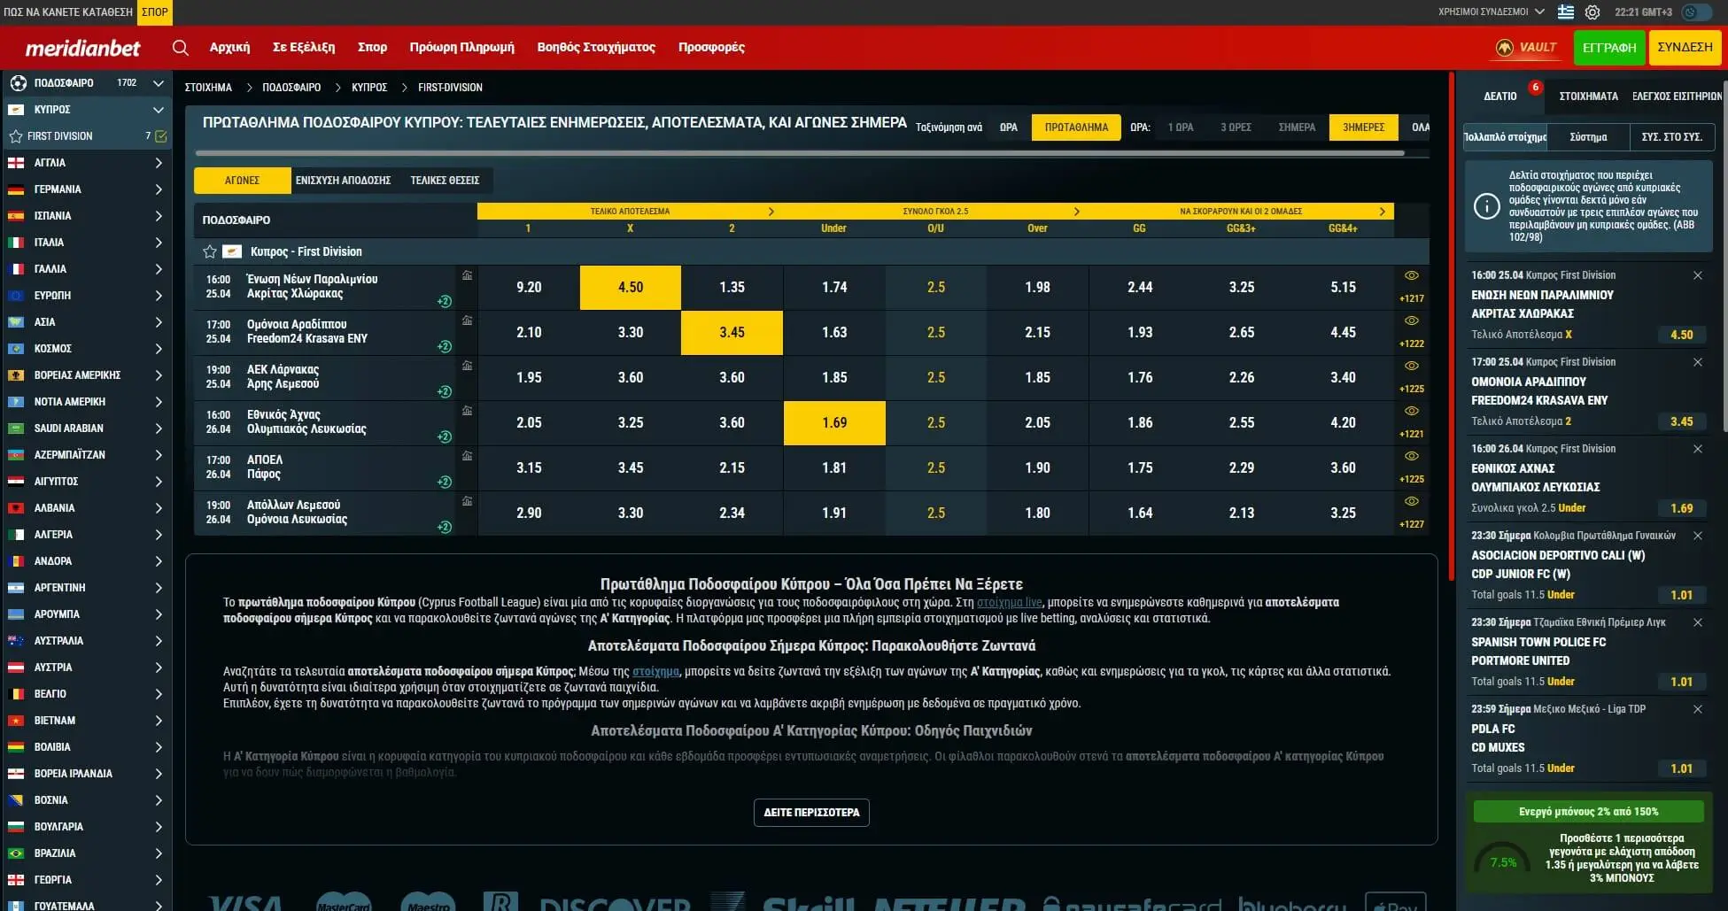
Task: Click +2 bonus icon on ΑΠΟΕΛ row
Action: (x=445, y=482)
